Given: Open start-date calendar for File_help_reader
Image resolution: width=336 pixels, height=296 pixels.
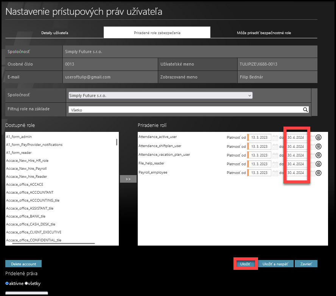Looking at the screenshot, I should (x=275, y=164).
